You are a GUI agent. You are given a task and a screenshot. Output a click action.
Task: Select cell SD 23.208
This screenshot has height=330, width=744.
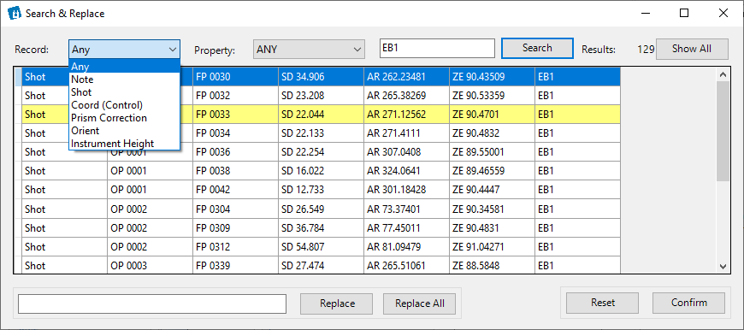pyautogui.click(x=322, y=95)
